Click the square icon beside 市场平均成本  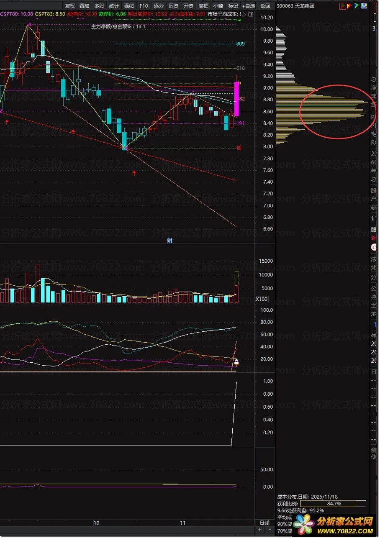[x=251, y=14]
